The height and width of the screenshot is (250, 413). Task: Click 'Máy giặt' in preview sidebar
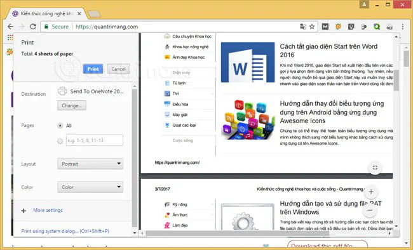180,115
